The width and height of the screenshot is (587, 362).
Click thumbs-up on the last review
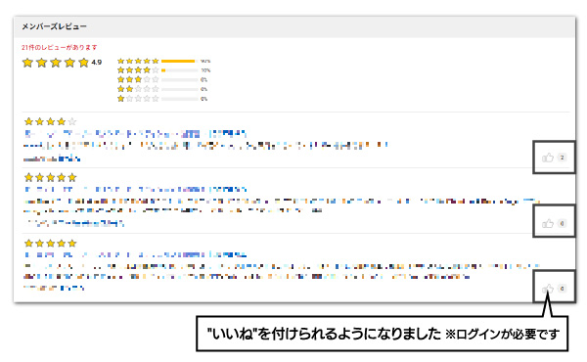[548, 289]
